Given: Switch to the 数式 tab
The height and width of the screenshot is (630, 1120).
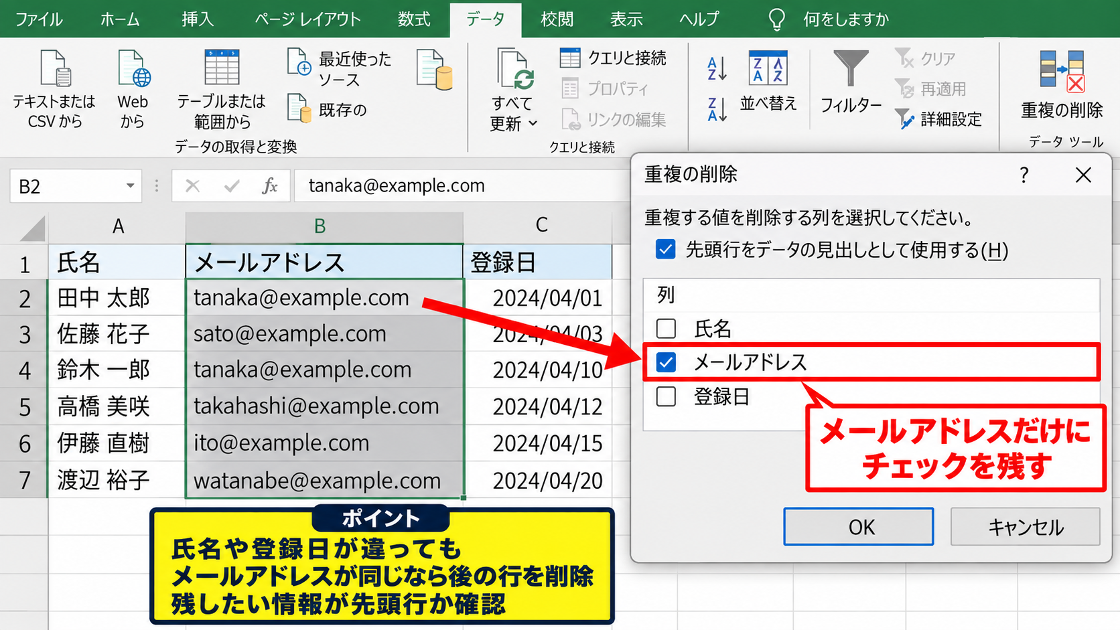Looking at the screenshot, I should (x=414, y=19).
